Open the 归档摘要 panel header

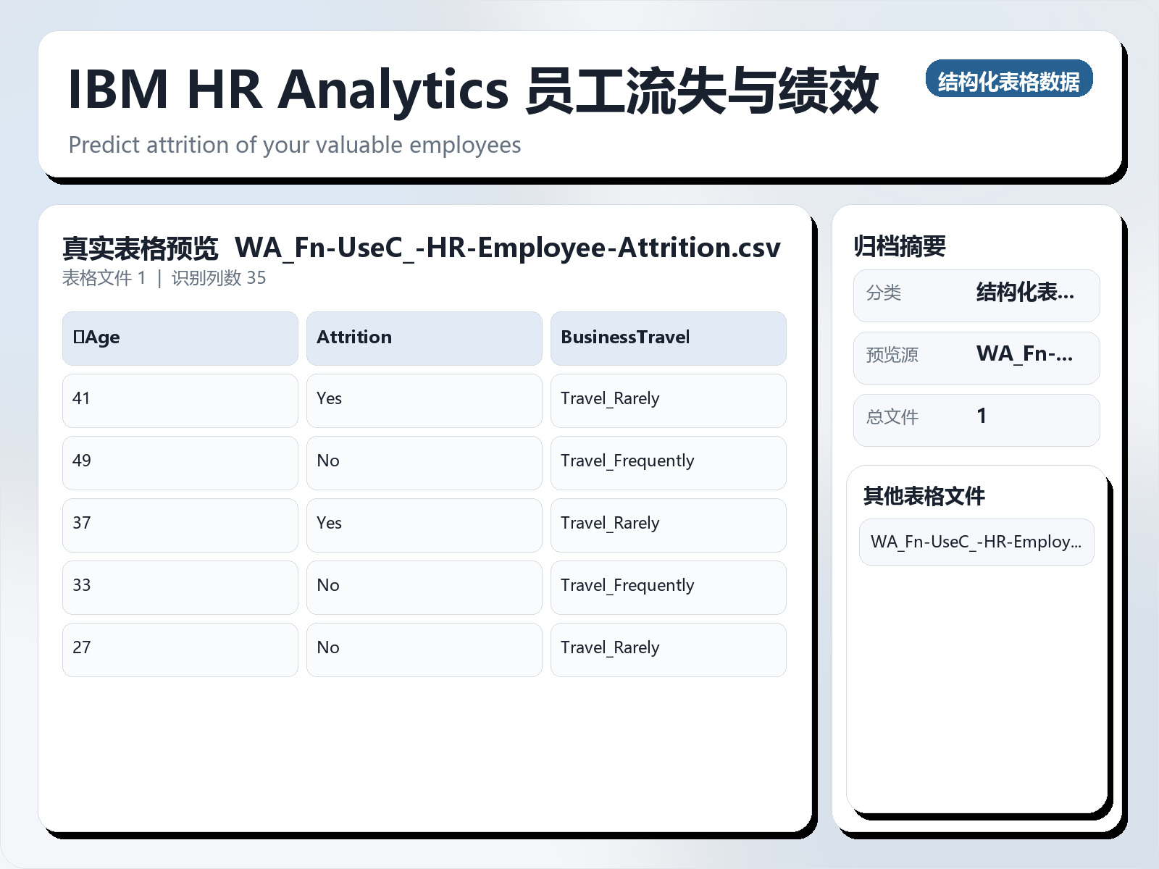[902, 245]
